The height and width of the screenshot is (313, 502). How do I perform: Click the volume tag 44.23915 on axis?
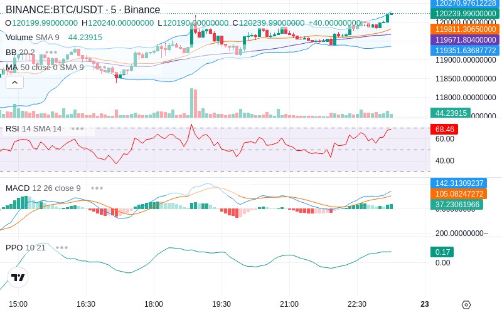tap(451, 113)
